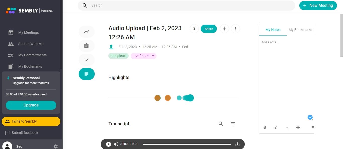The width and height of the screenshot is (343, 149).
Task: Download the audio recording
Action: tap(237, 144)
